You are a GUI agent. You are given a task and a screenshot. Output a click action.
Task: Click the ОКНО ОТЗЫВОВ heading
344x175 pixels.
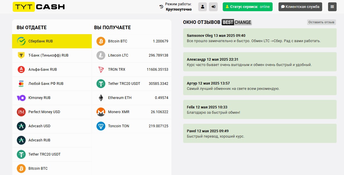(202, 22)
